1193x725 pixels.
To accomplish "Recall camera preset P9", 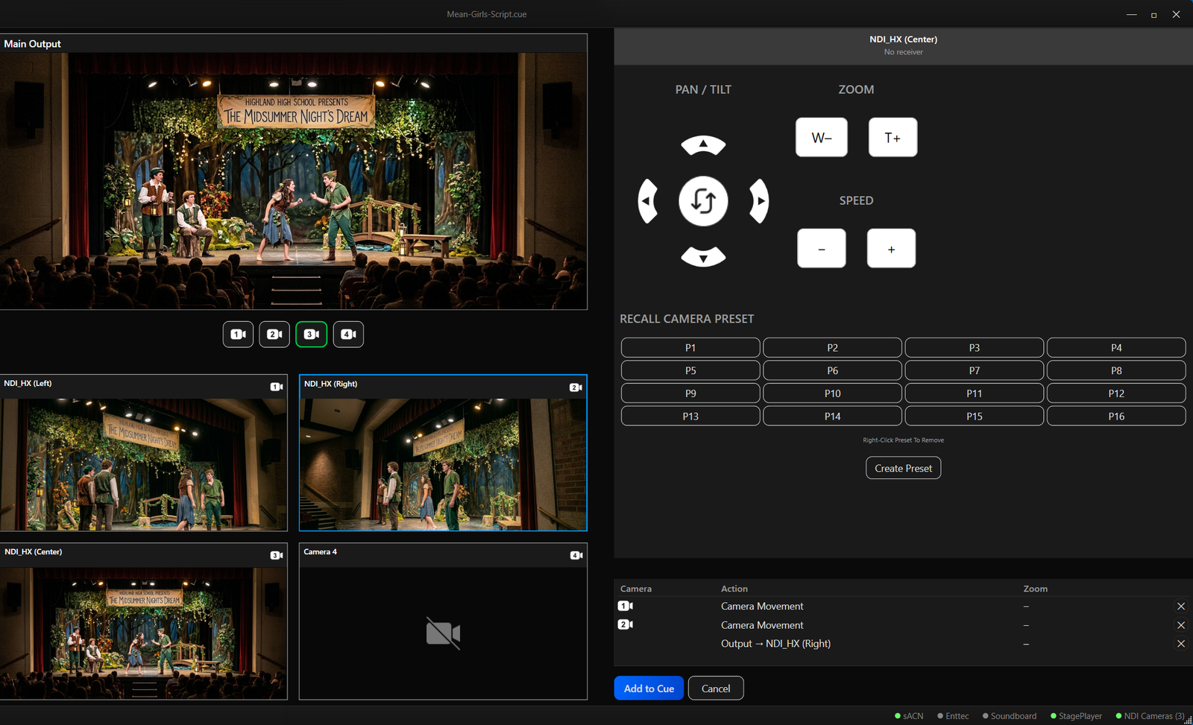I will point(690,393).
